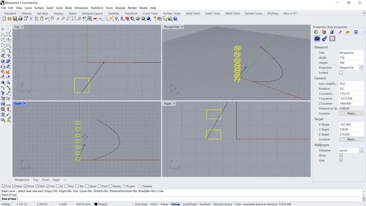Image resolution: width=366 pixels, height=206 pixels.
Task: Toggle the Near osnap checkbox
Action: point(14,186)
